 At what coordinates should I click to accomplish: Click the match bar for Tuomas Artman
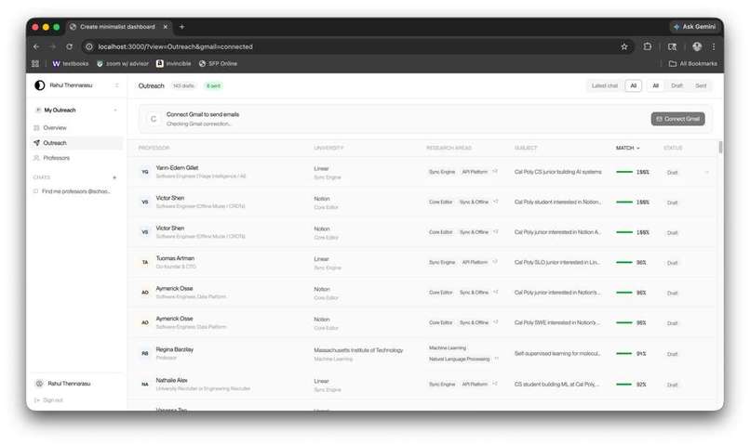coord(624,263)
